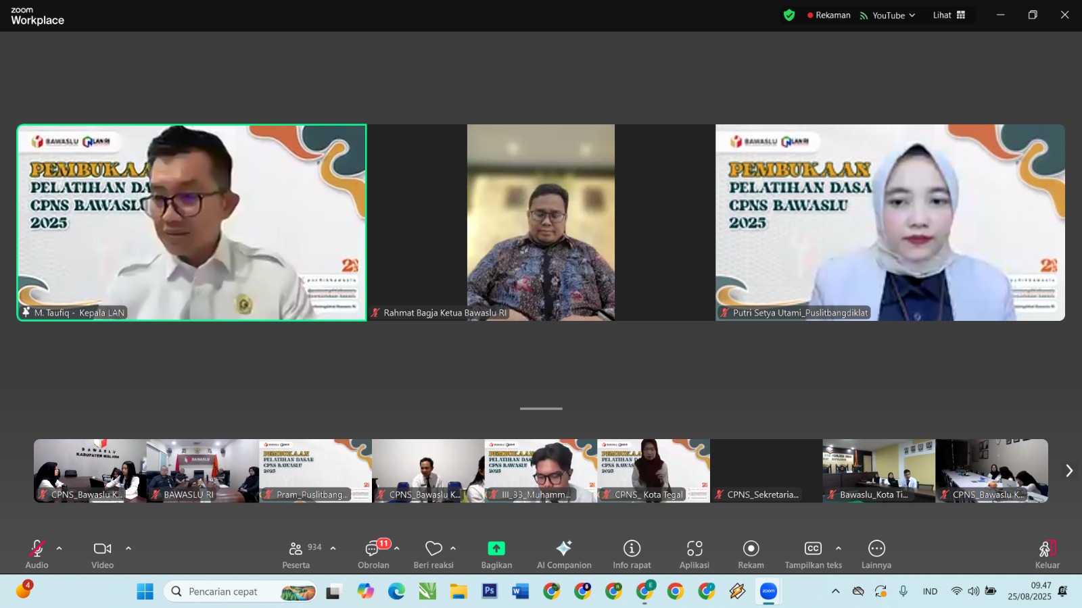Expand the Audio options arrow
The width and height of the screenshot is (1082, 608).
coord(60,549)
